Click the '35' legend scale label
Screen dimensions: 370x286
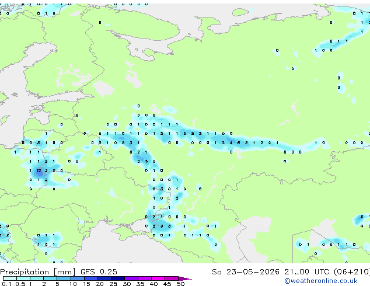click(x=140, y=284)
